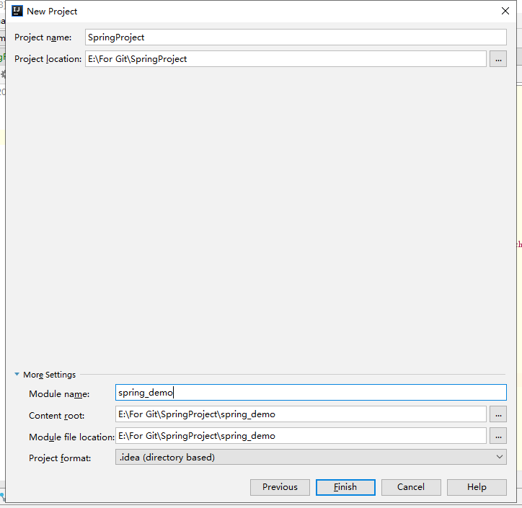Cancel the New Project wizard

(411, 487)
